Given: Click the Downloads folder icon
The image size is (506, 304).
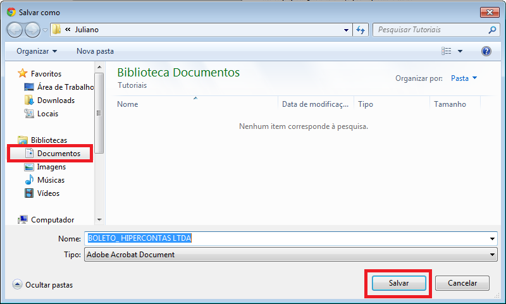Looking at the screenshot, I should (29, 100).
